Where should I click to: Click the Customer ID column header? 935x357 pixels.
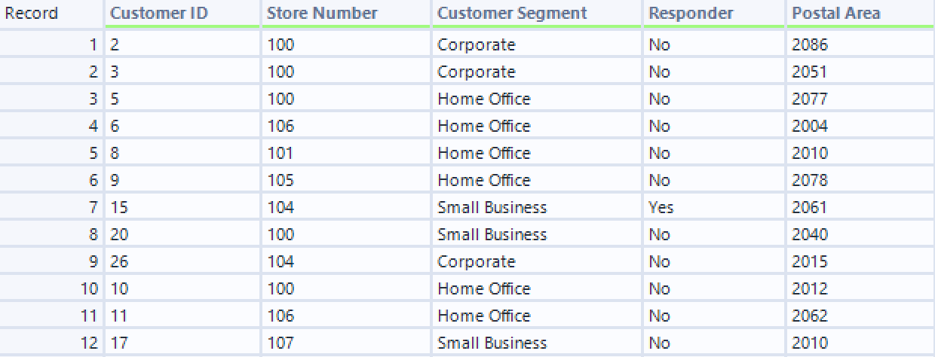(159, 14)
